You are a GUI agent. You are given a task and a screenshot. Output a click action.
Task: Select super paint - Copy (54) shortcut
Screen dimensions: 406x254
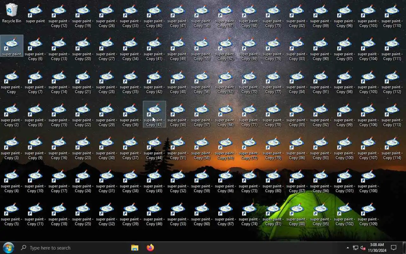[x=202, y=16]
